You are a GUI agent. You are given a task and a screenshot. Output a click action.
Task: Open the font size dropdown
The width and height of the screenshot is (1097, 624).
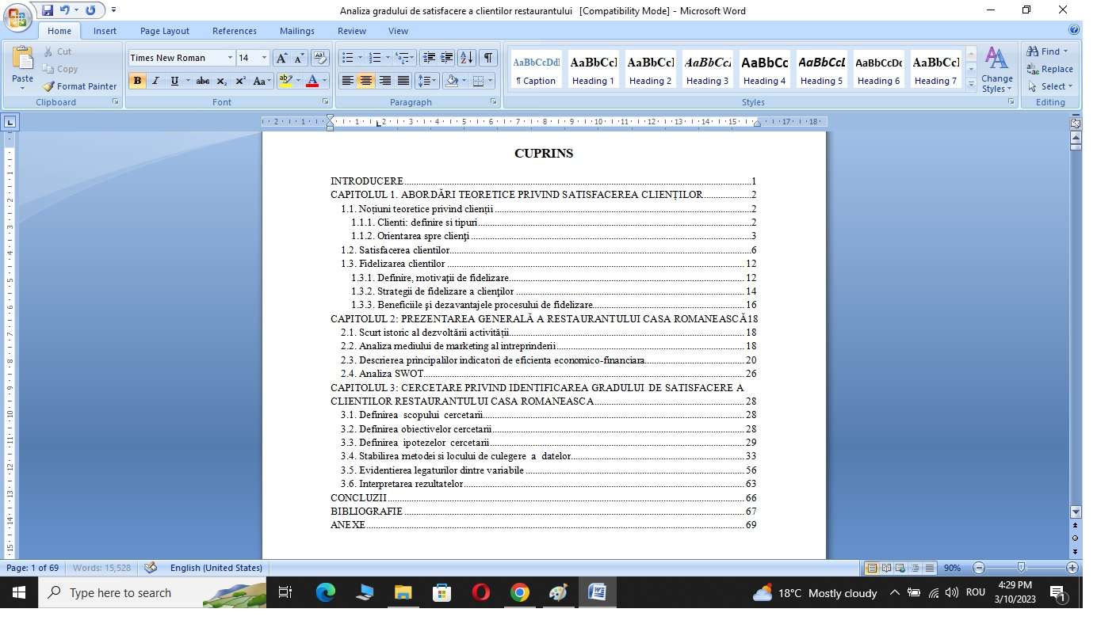click(x=264, y=58)
